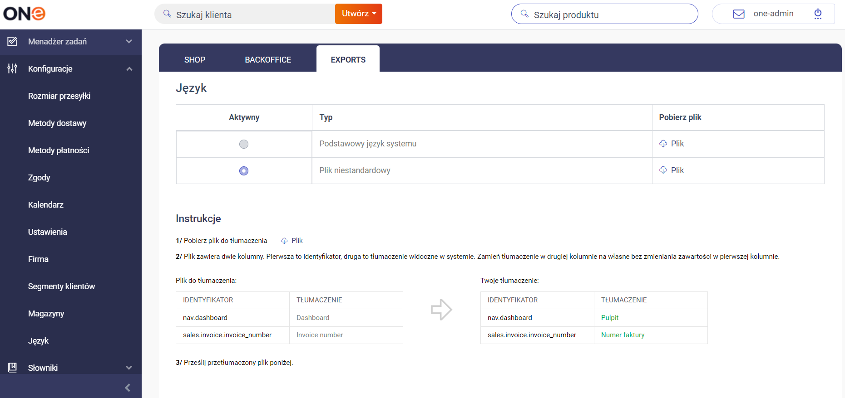Click Plik link in instruction step 1
Image resolution: width=845 pixels, height=398 pixels.
(x=297, y=241)
